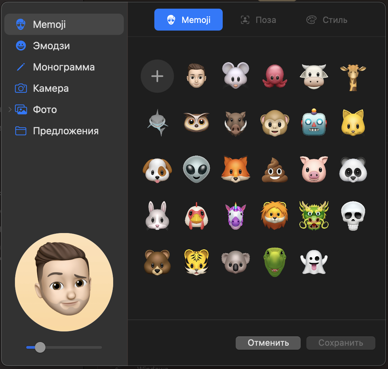Choose the boar Animoji
Viewport: 388px width, 369px height.
236,123
